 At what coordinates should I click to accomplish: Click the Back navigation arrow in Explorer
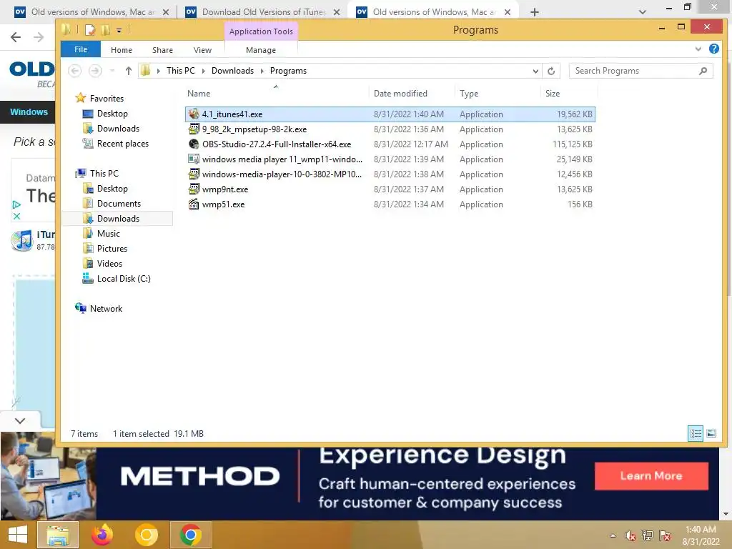pos(74,71)
